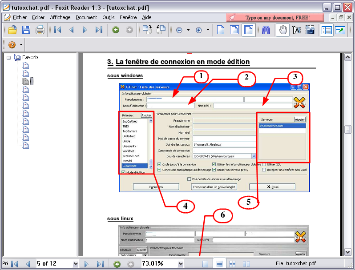Click the vertical scrollbar thumb

[x=348, y=130]
